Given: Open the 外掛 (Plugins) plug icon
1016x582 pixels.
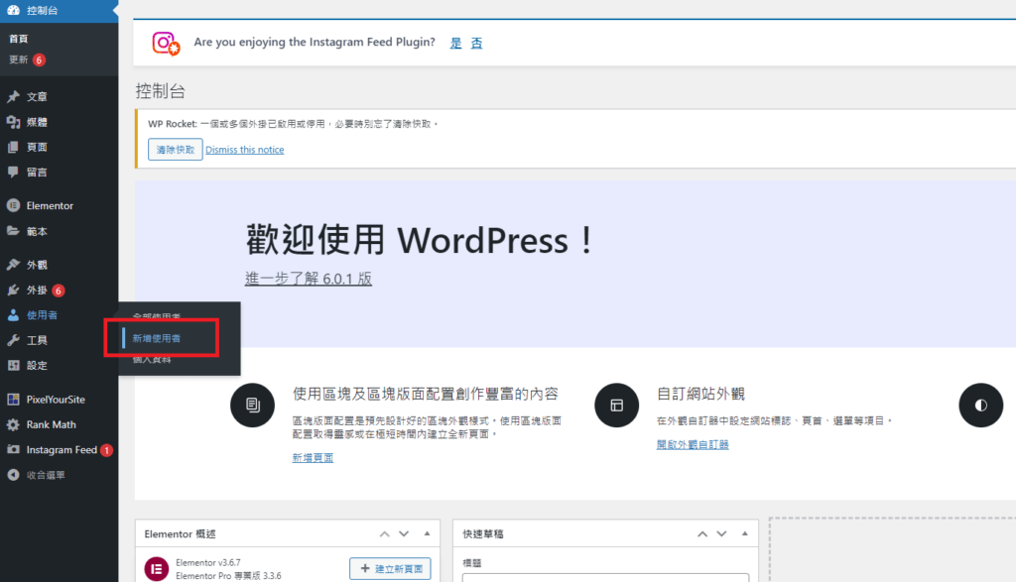Looking at the screenshot, I should (13, 291).
